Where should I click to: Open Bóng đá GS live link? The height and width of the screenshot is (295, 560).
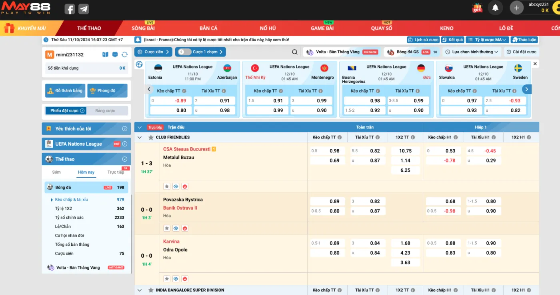click(412, 52)
